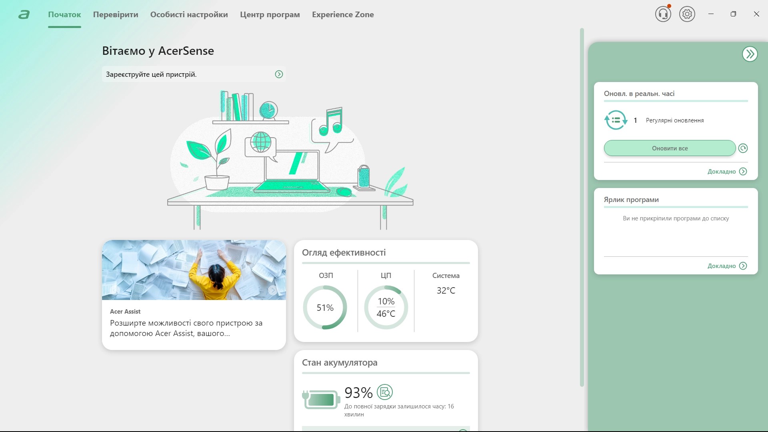
Task: Click the vertical page scrollbar
Action: [x=582, y=207]
